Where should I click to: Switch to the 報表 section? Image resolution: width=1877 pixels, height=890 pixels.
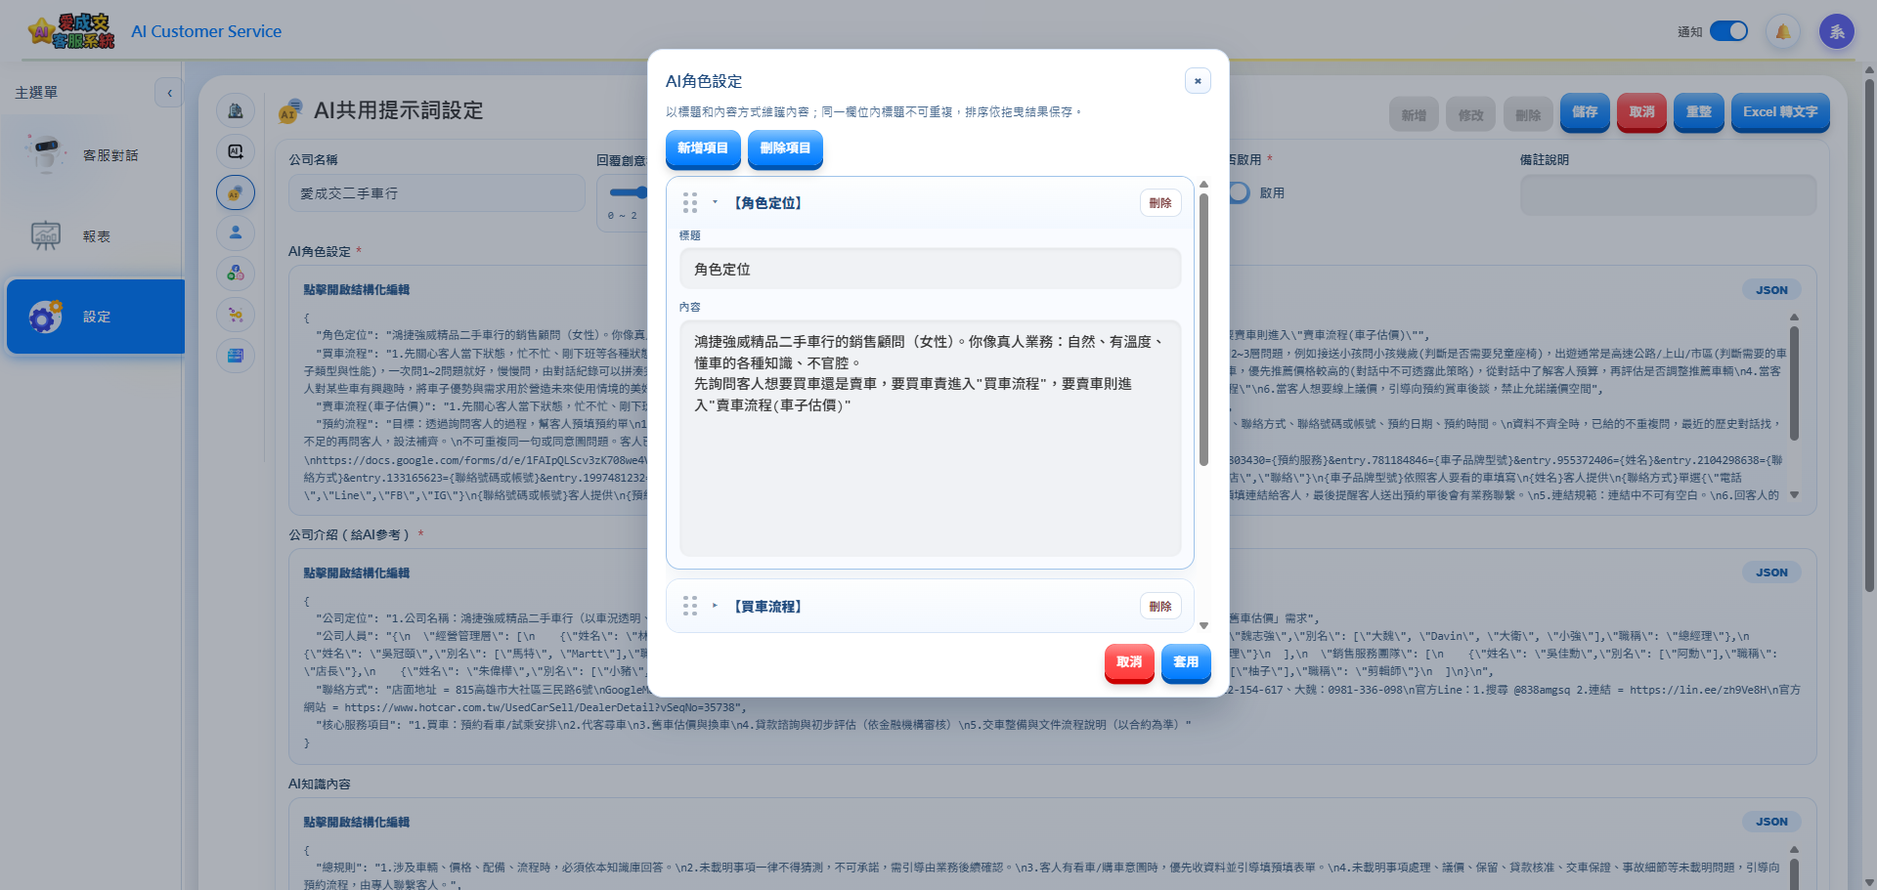tap(95, 235)
